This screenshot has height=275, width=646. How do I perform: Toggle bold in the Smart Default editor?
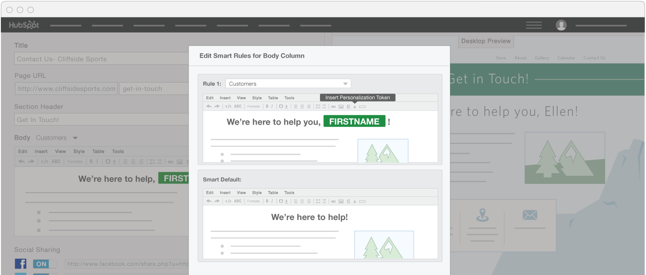coord(267,201)
